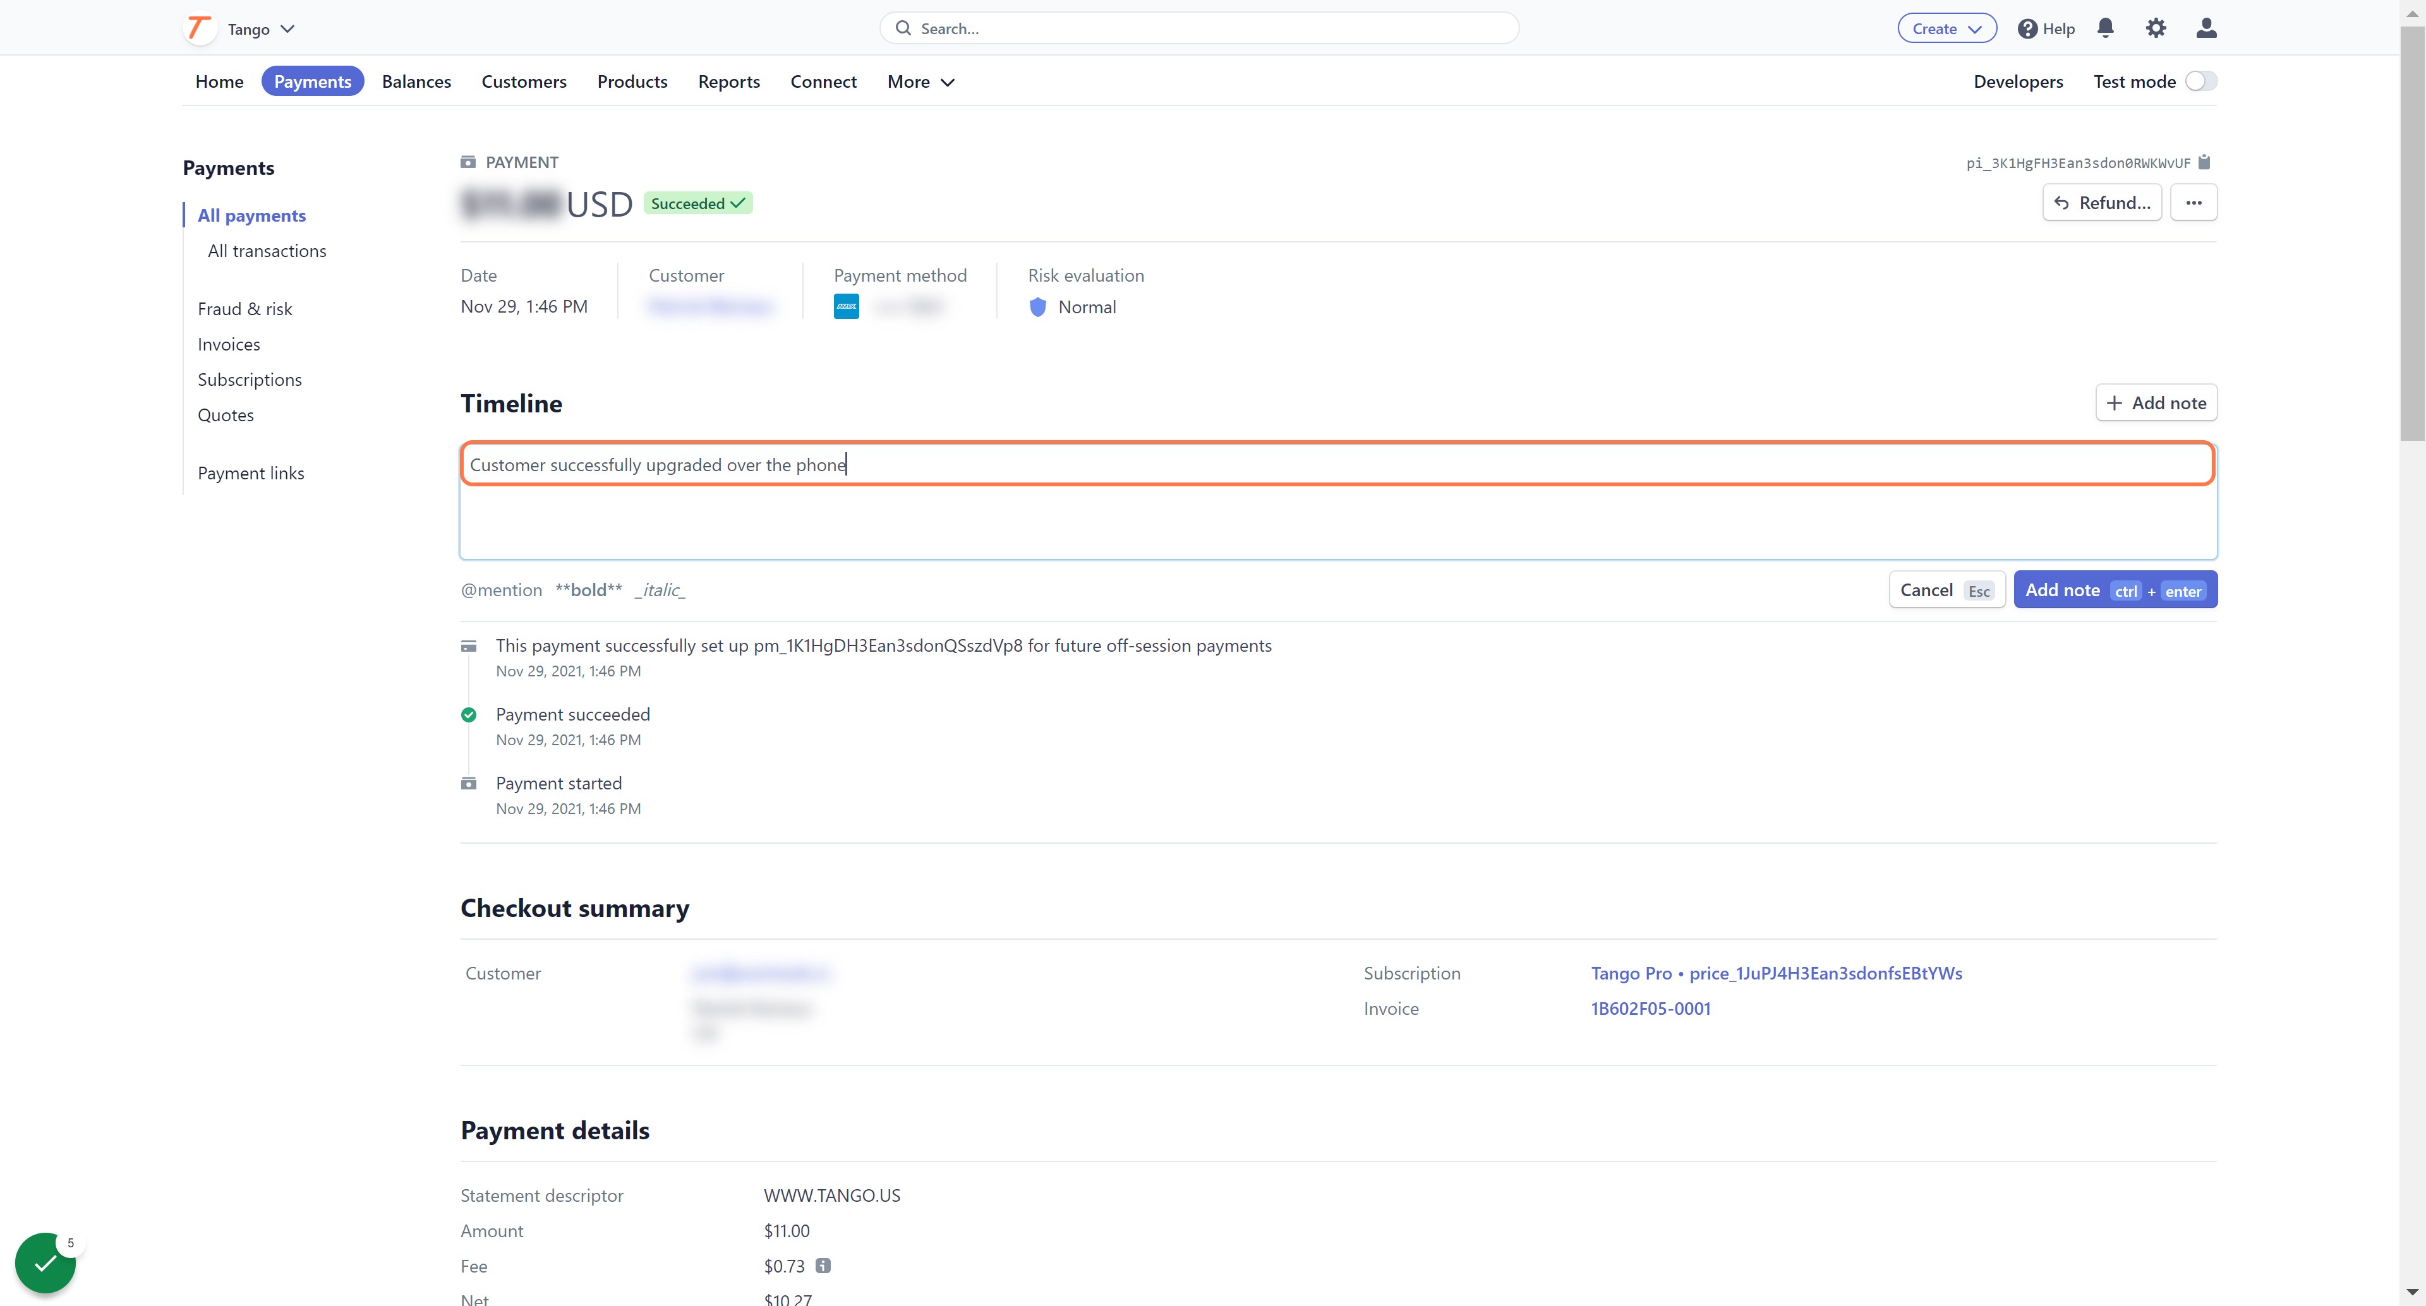
Task: Copy the payment ID with clipboard icon
Action: [x=2204, y=162]
